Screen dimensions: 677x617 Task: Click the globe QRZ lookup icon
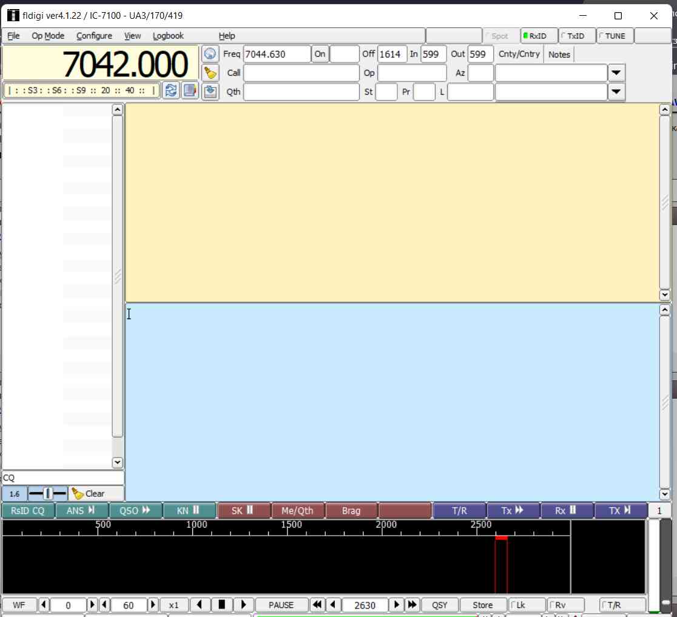click(x=210, y=54)
